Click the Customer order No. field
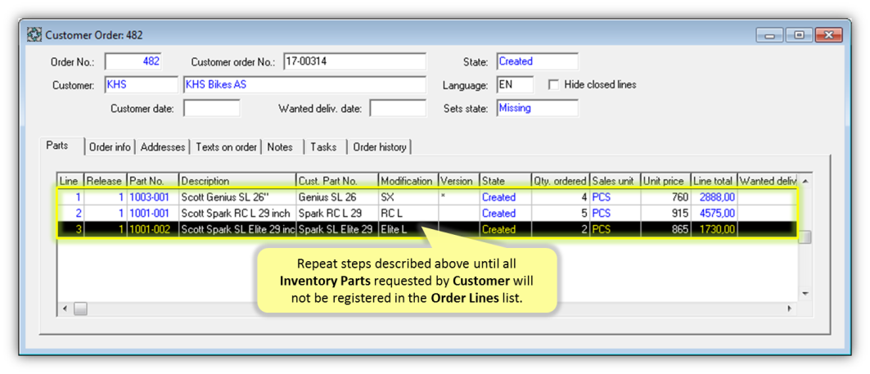This screenshot has height=374, width=870. click(x=354, y=61)
